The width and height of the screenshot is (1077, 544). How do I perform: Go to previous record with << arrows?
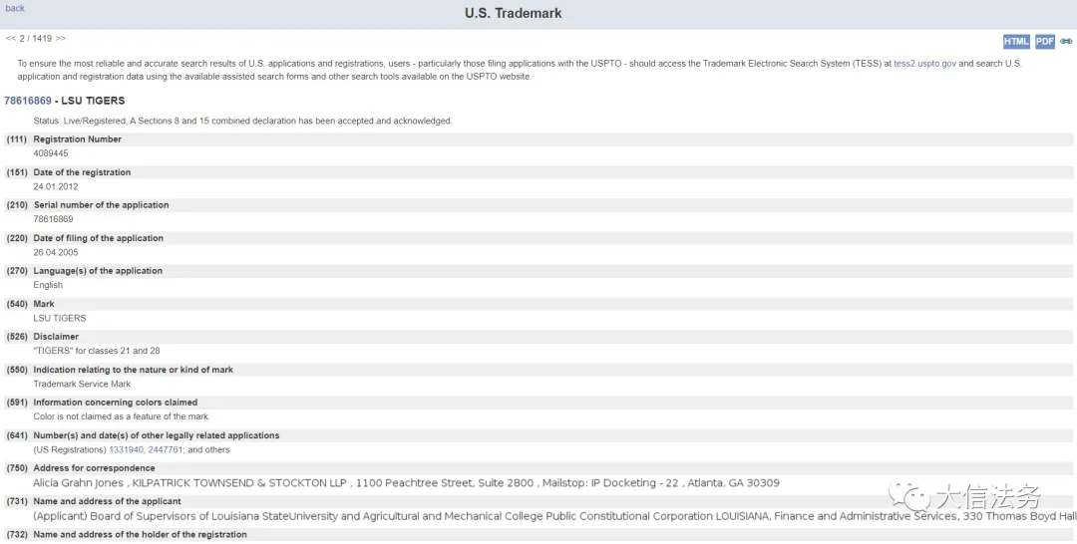(x=10, y=39)
